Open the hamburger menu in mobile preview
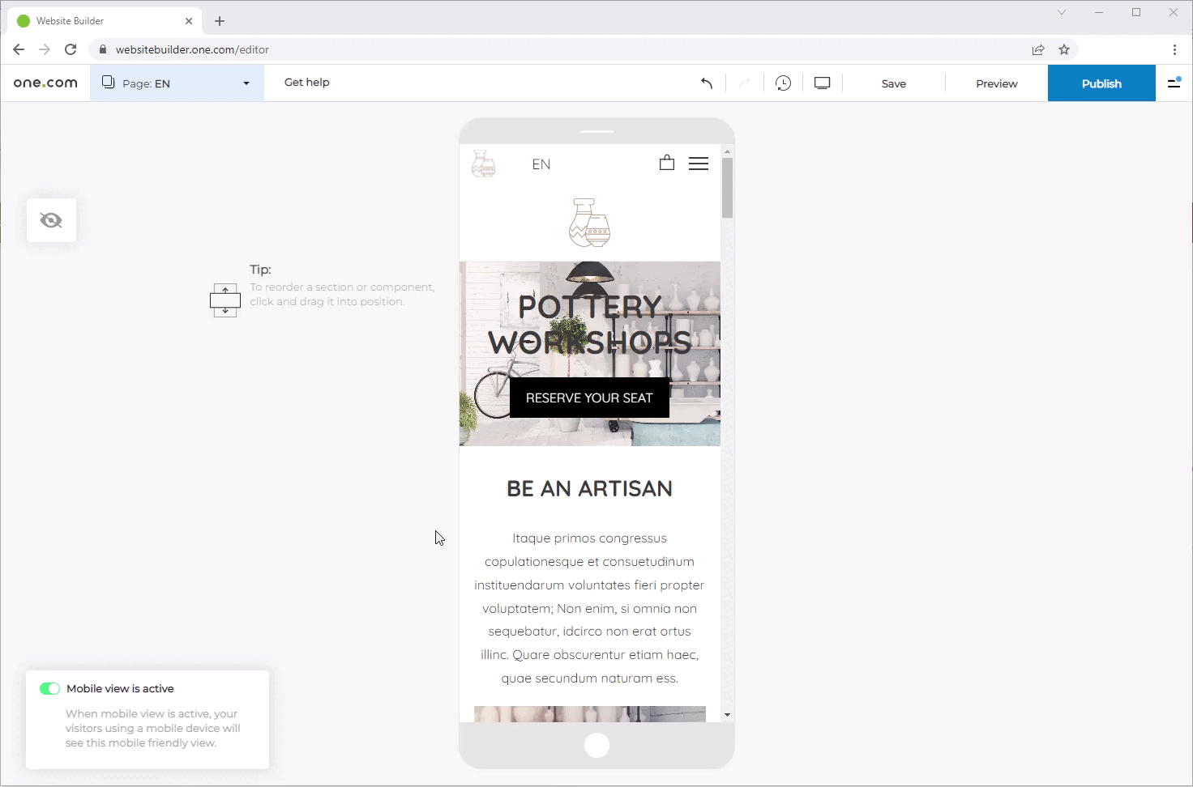 698,164
